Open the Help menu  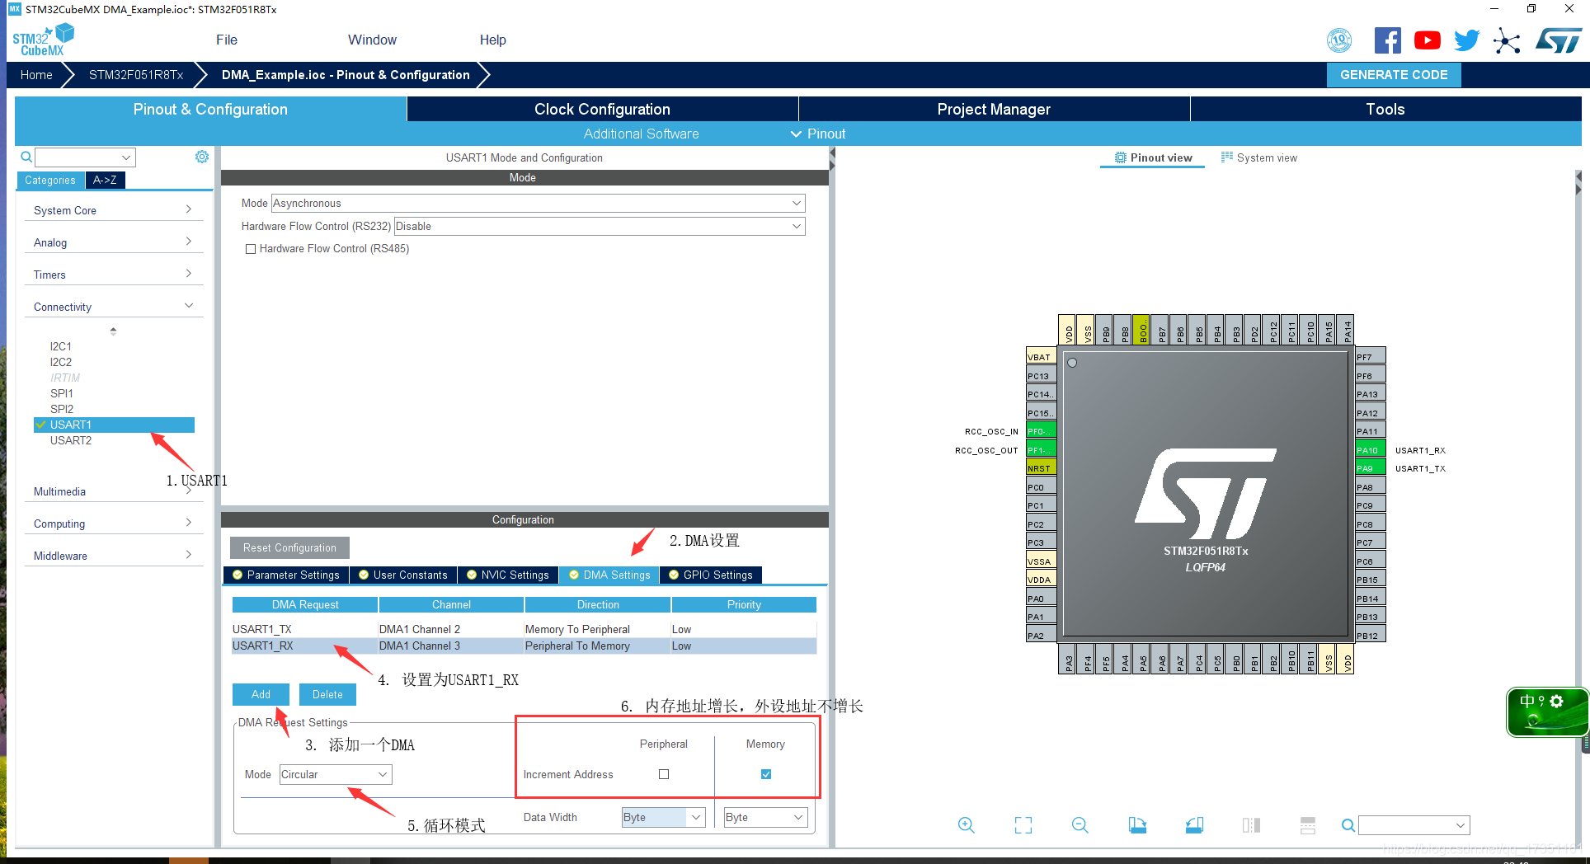[493, 40]
